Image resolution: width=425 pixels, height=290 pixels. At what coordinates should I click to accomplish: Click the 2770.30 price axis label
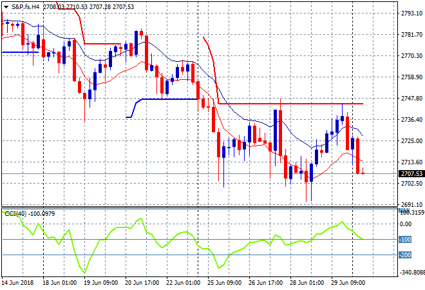[411, 55]
